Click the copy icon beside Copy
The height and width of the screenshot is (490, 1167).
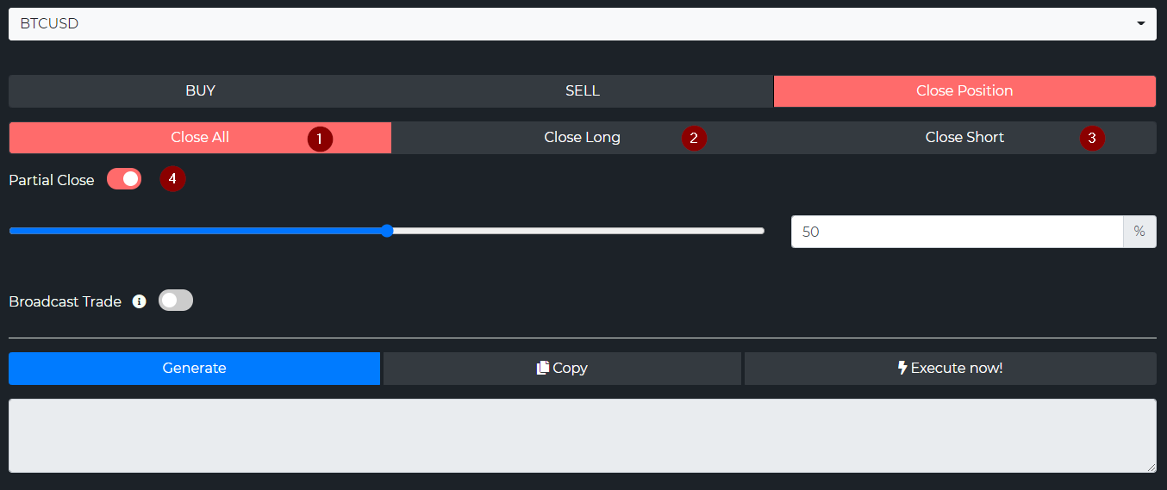point(543,368)
